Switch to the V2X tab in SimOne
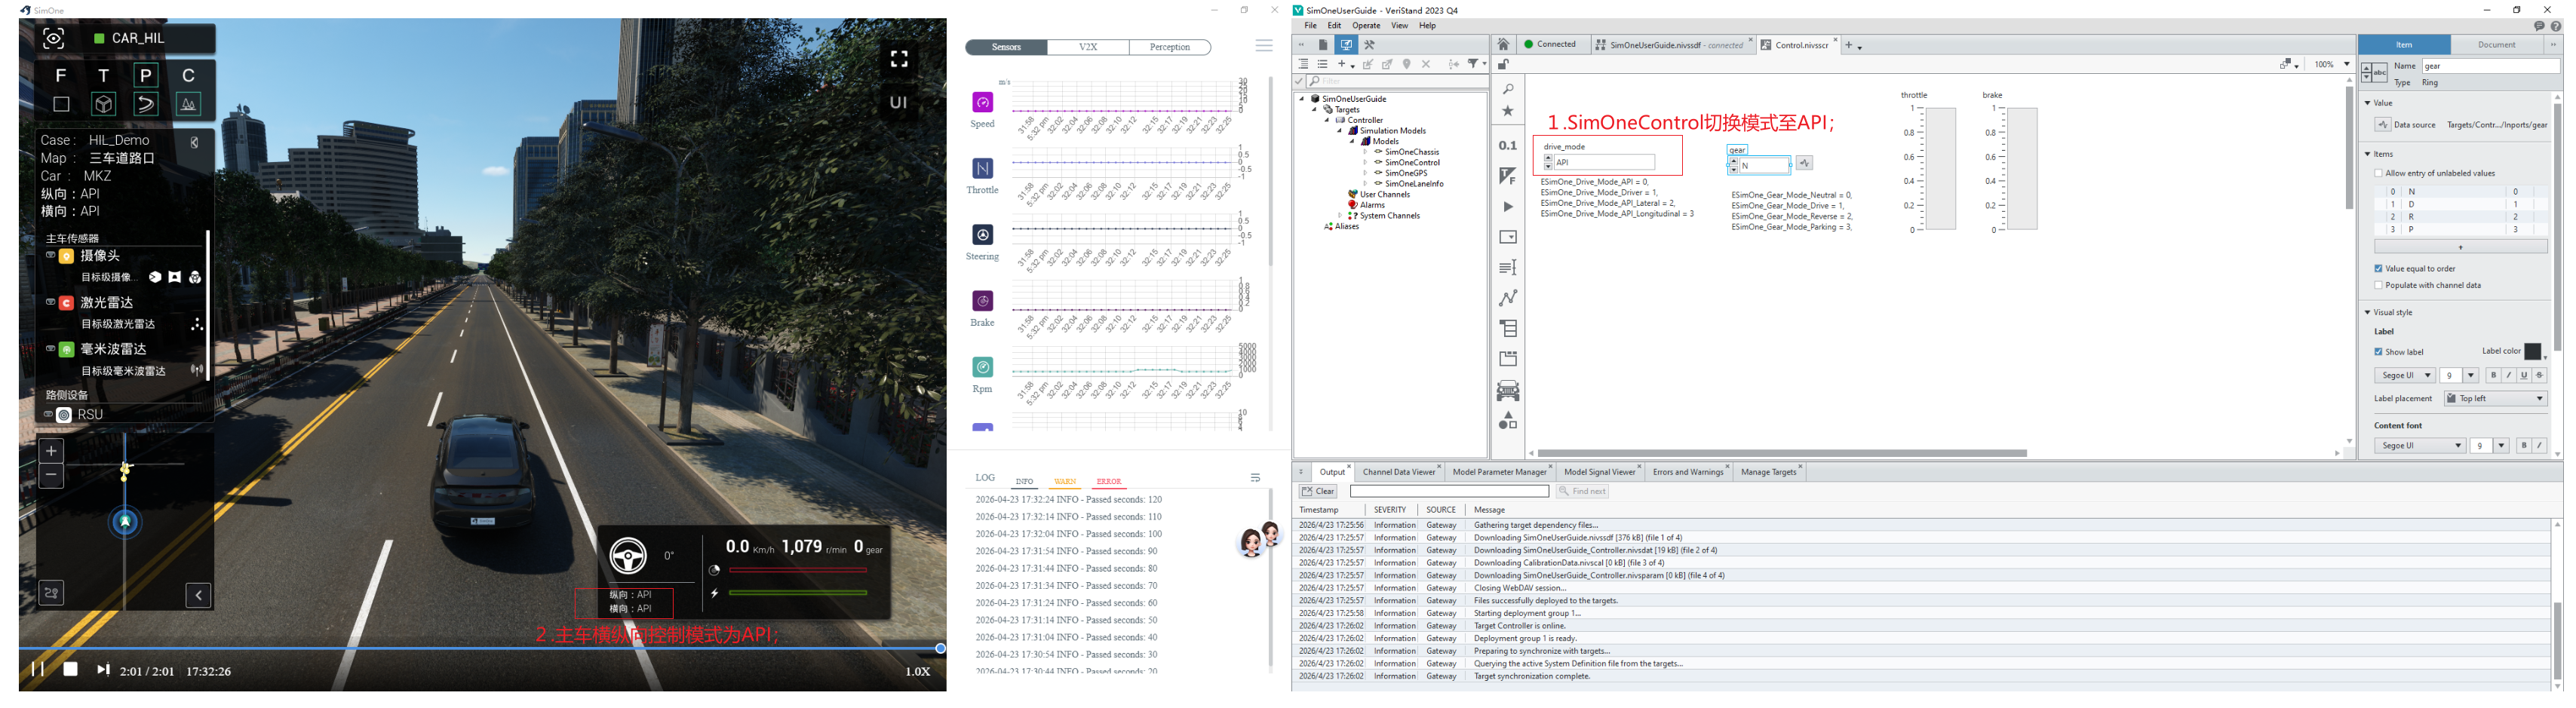The image size is (2576, 708). [1088, 47]
